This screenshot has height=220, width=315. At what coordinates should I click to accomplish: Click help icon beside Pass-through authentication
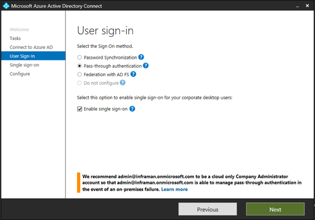[146, 66]
